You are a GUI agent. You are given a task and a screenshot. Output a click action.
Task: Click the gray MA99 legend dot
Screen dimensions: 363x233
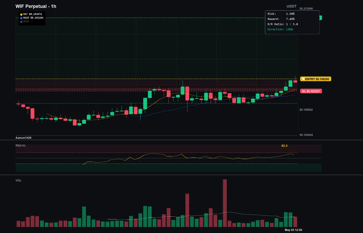coord(21,22)
